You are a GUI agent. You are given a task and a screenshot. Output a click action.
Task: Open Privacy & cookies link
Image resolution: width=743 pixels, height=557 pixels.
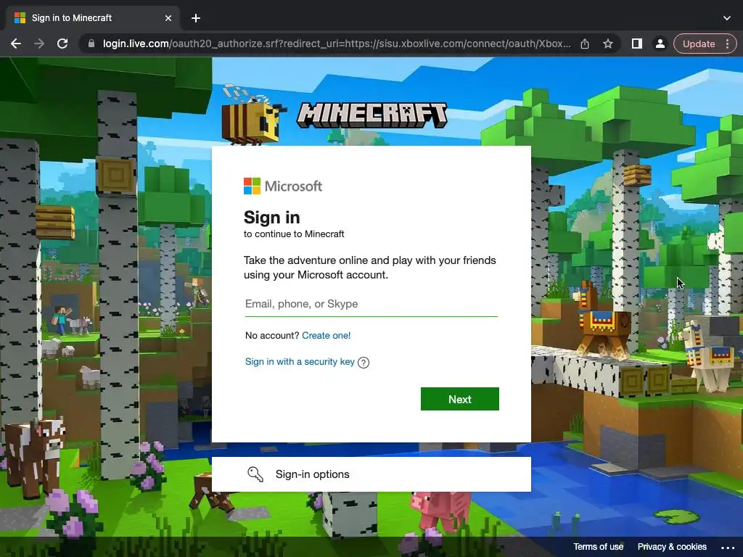point(672,547)
